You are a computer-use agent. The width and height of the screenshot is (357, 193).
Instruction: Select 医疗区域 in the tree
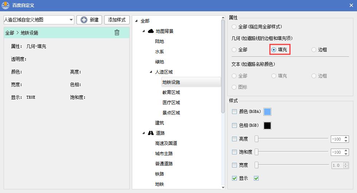tap(171, 102)
